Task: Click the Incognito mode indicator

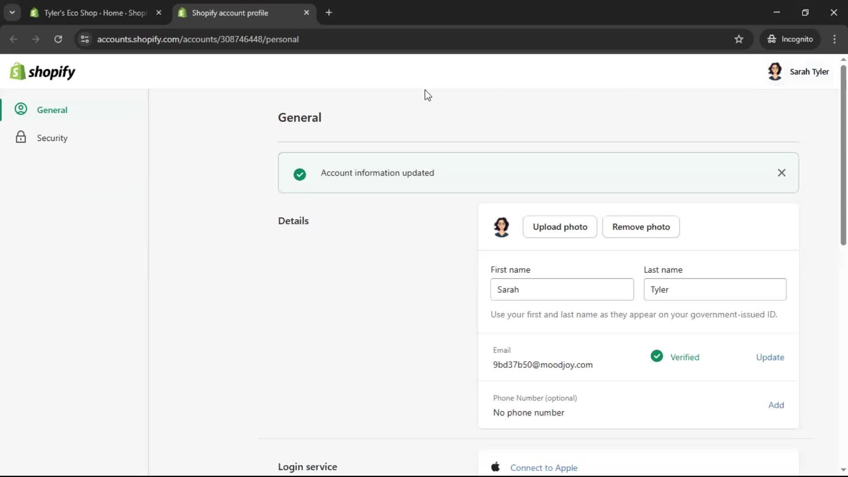Action: [x=790, y=39]
